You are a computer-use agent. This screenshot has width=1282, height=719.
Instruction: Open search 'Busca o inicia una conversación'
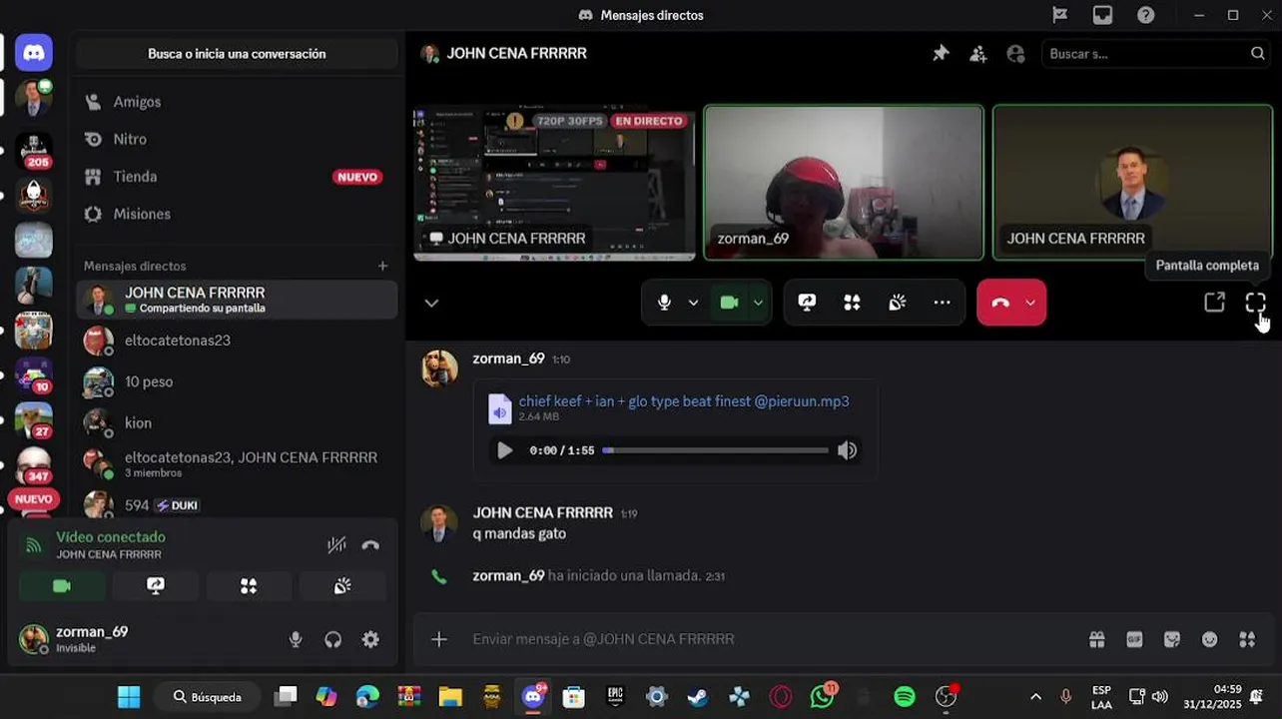(237, 54)
